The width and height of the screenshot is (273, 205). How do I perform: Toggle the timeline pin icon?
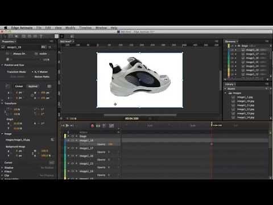click(104, 126)
